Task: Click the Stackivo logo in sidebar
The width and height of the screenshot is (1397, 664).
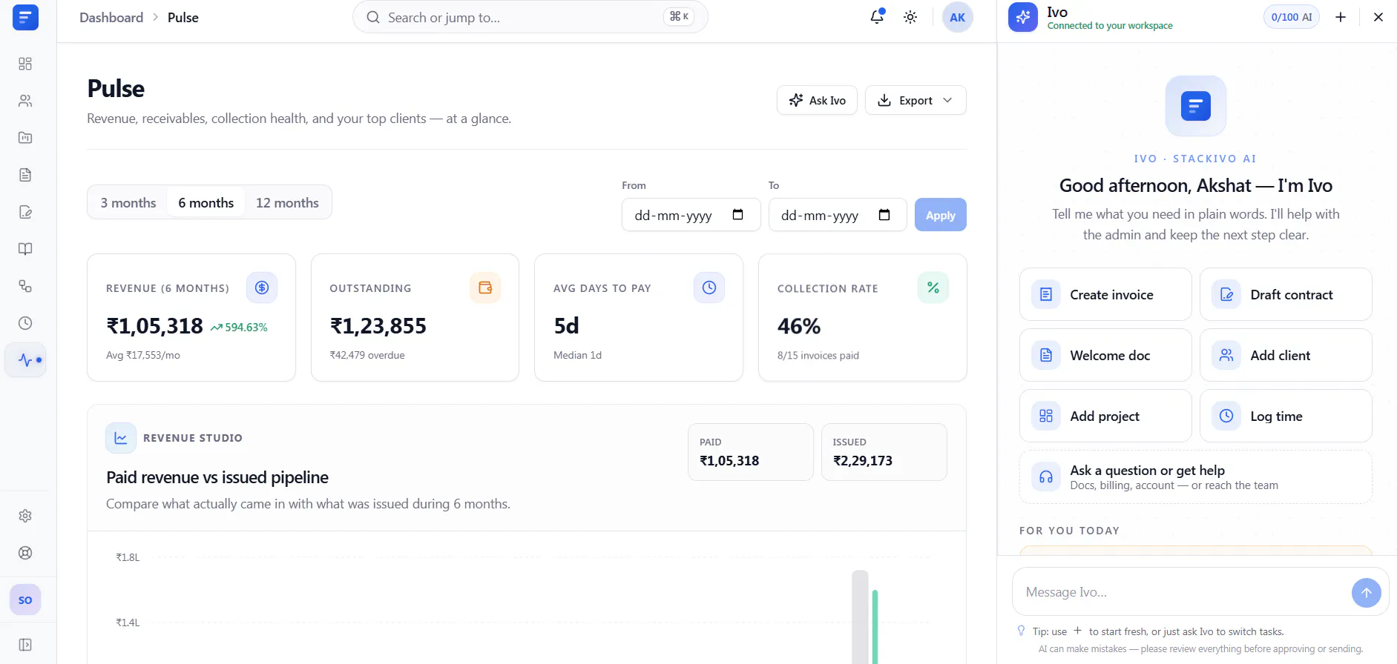Action: [25, 17]
